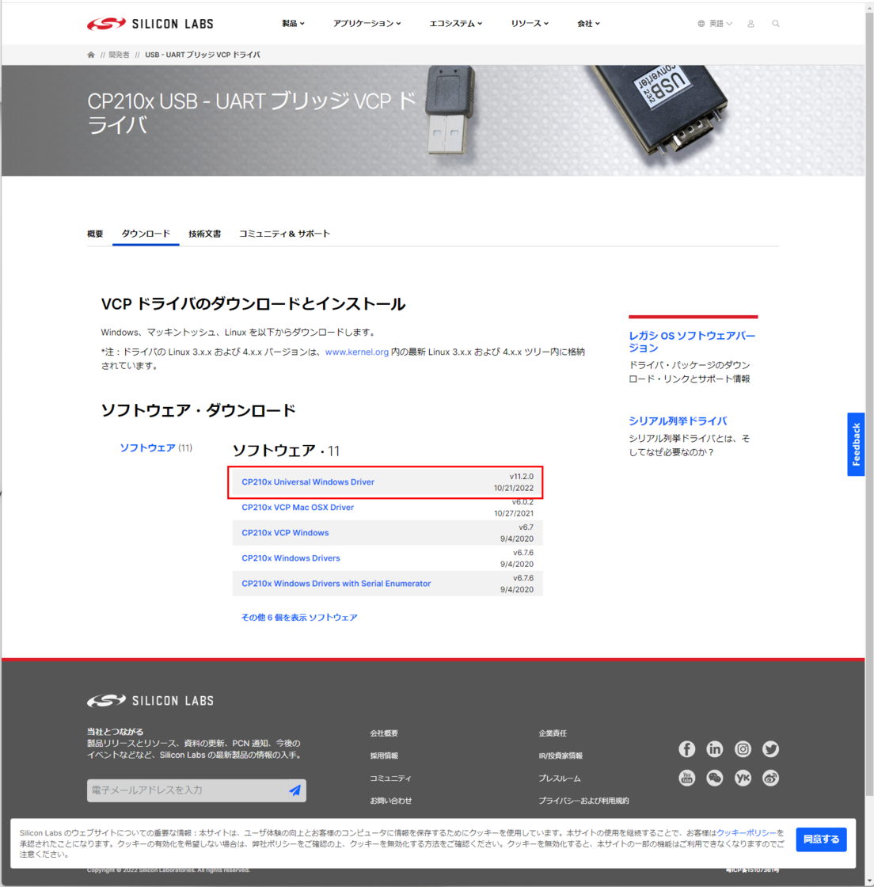This screenshot has height=887, width=874.
Task: Open the Facebook social icon
Action: (687, 749)
